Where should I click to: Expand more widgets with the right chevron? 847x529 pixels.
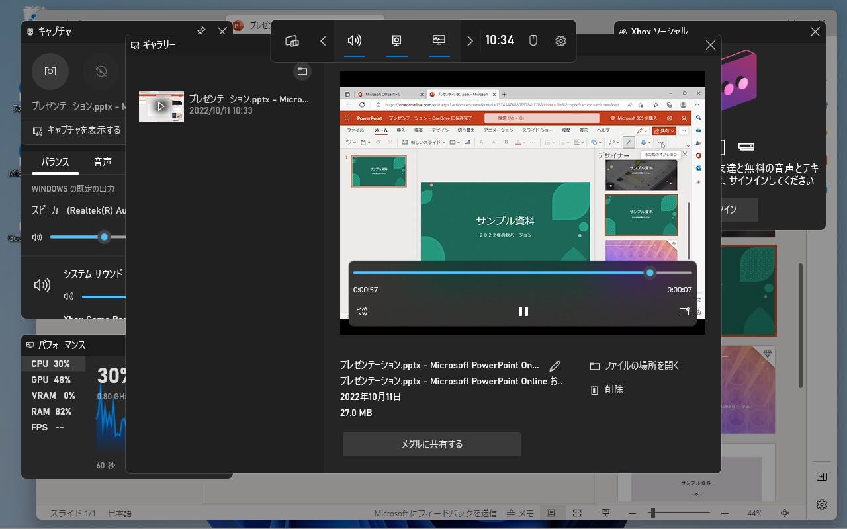click(x=470, y=40)
